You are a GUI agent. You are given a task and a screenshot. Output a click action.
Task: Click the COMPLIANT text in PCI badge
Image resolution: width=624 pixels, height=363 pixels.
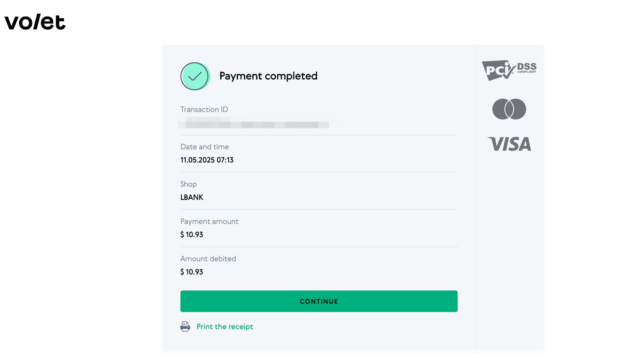[x=527, y=72]
